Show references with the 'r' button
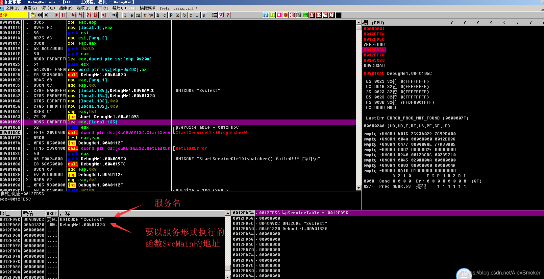Image resolution: width=544 pixels, height=279 pixels. 191,15
